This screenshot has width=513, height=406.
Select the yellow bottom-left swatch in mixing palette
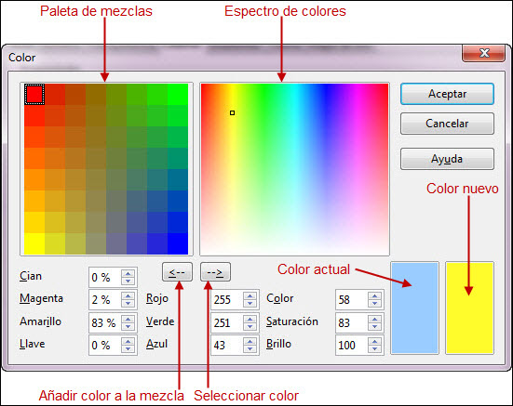coord(34,243)
